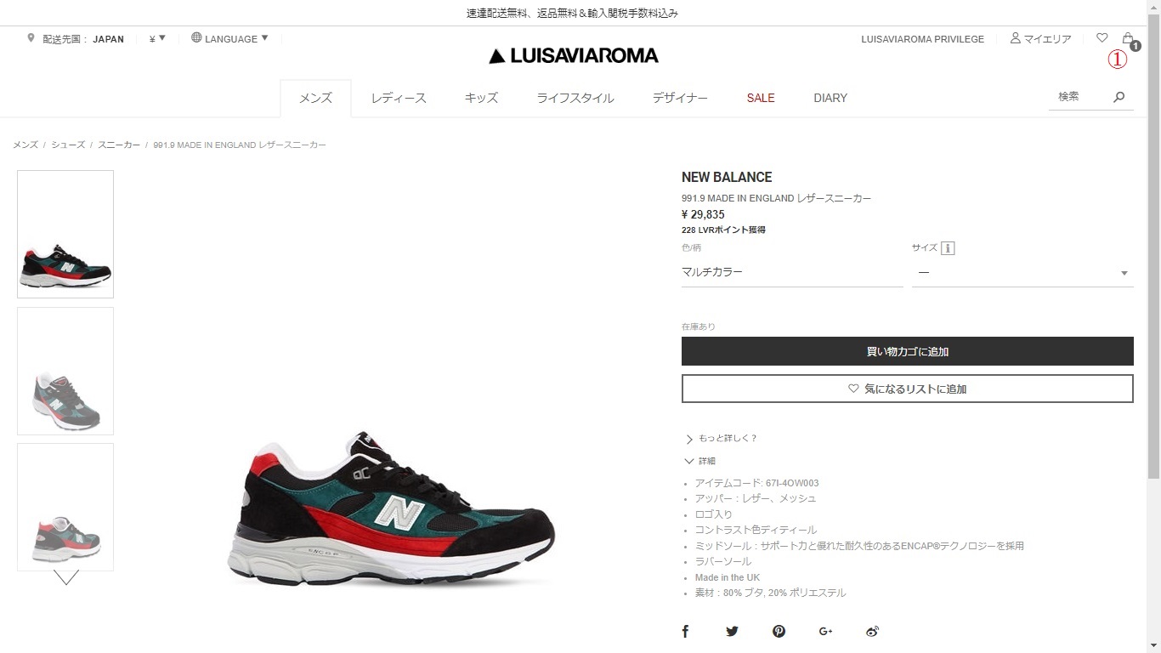Open the SALE menu item
This screenshot has width=1161, height=653.
[761, 98]
